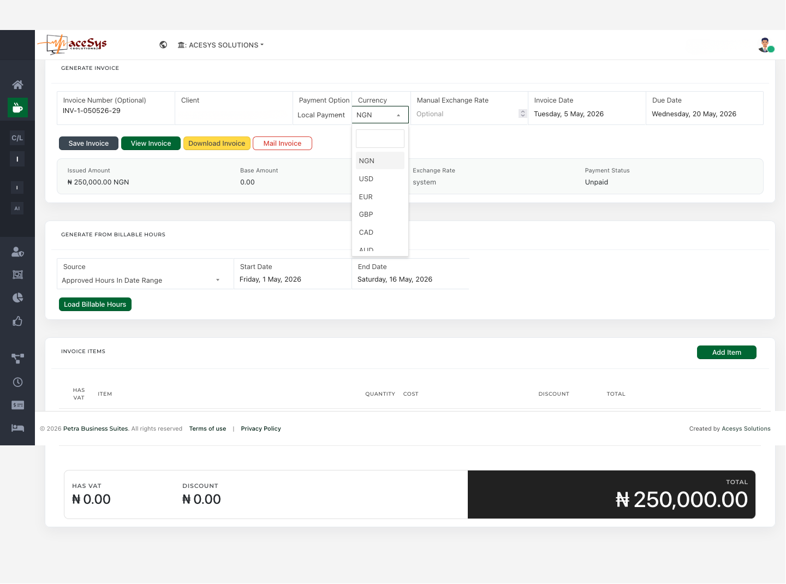
Task: Open the thumbs up sidebar icon
Action: click(x=17, y=321)
